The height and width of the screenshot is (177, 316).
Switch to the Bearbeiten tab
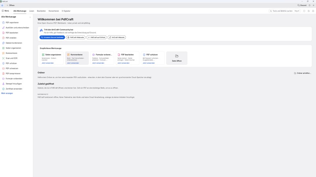[x=41, y=11]
